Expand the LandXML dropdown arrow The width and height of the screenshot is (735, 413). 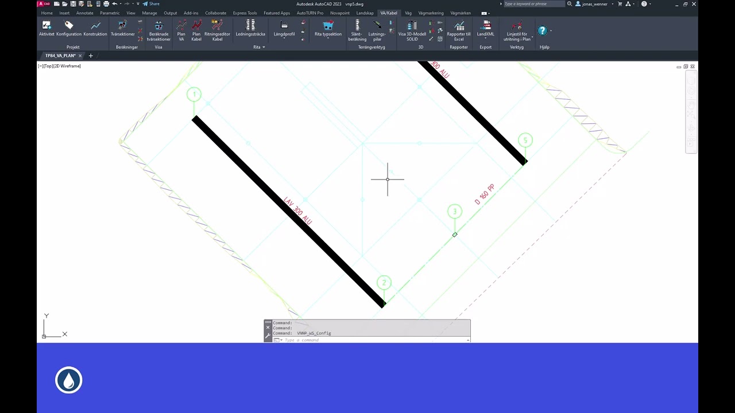(486, 39)
